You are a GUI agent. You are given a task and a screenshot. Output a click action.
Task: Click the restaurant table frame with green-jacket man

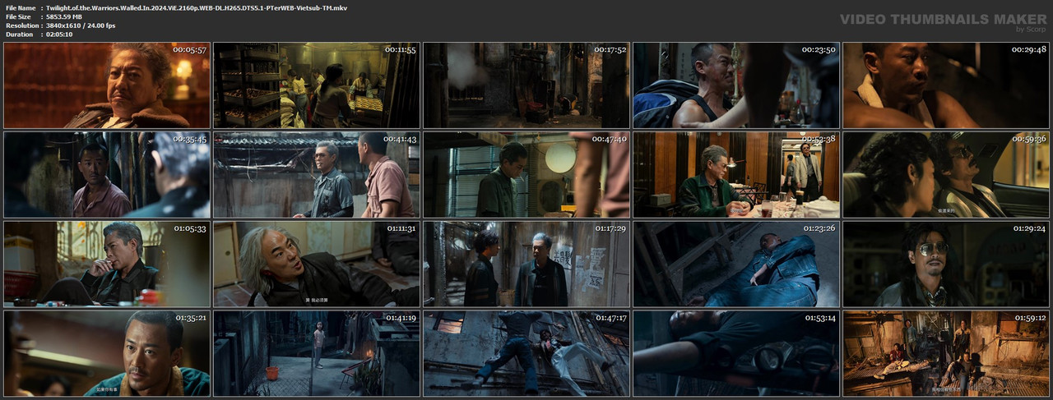[736, 174]
